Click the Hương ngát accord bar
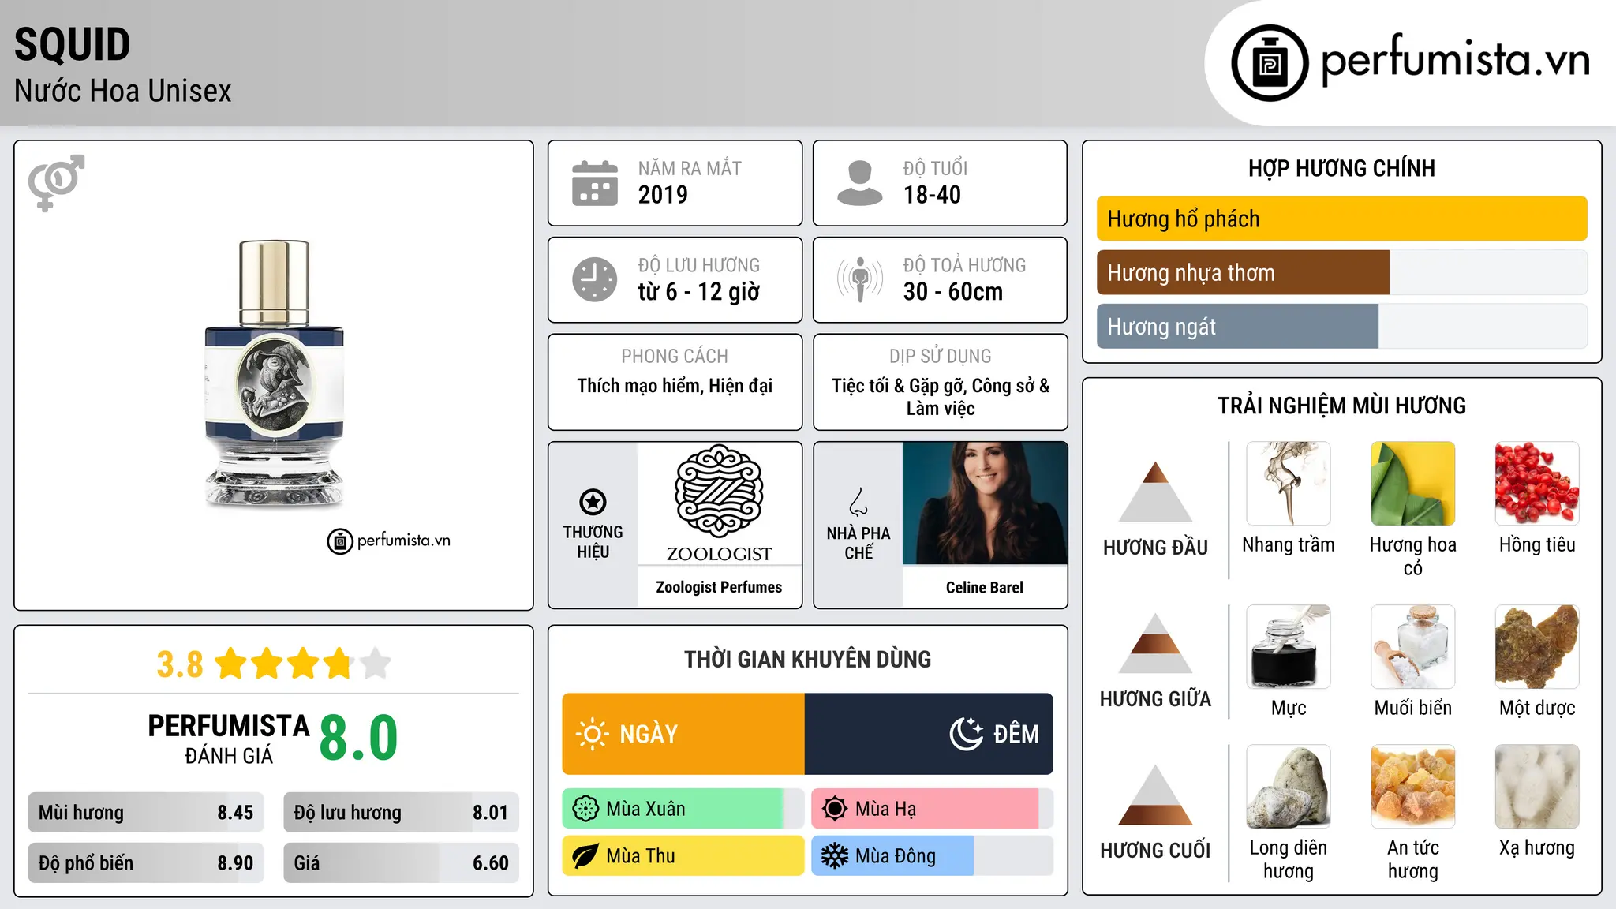The image size is (1616, 909). point(1342,327)
